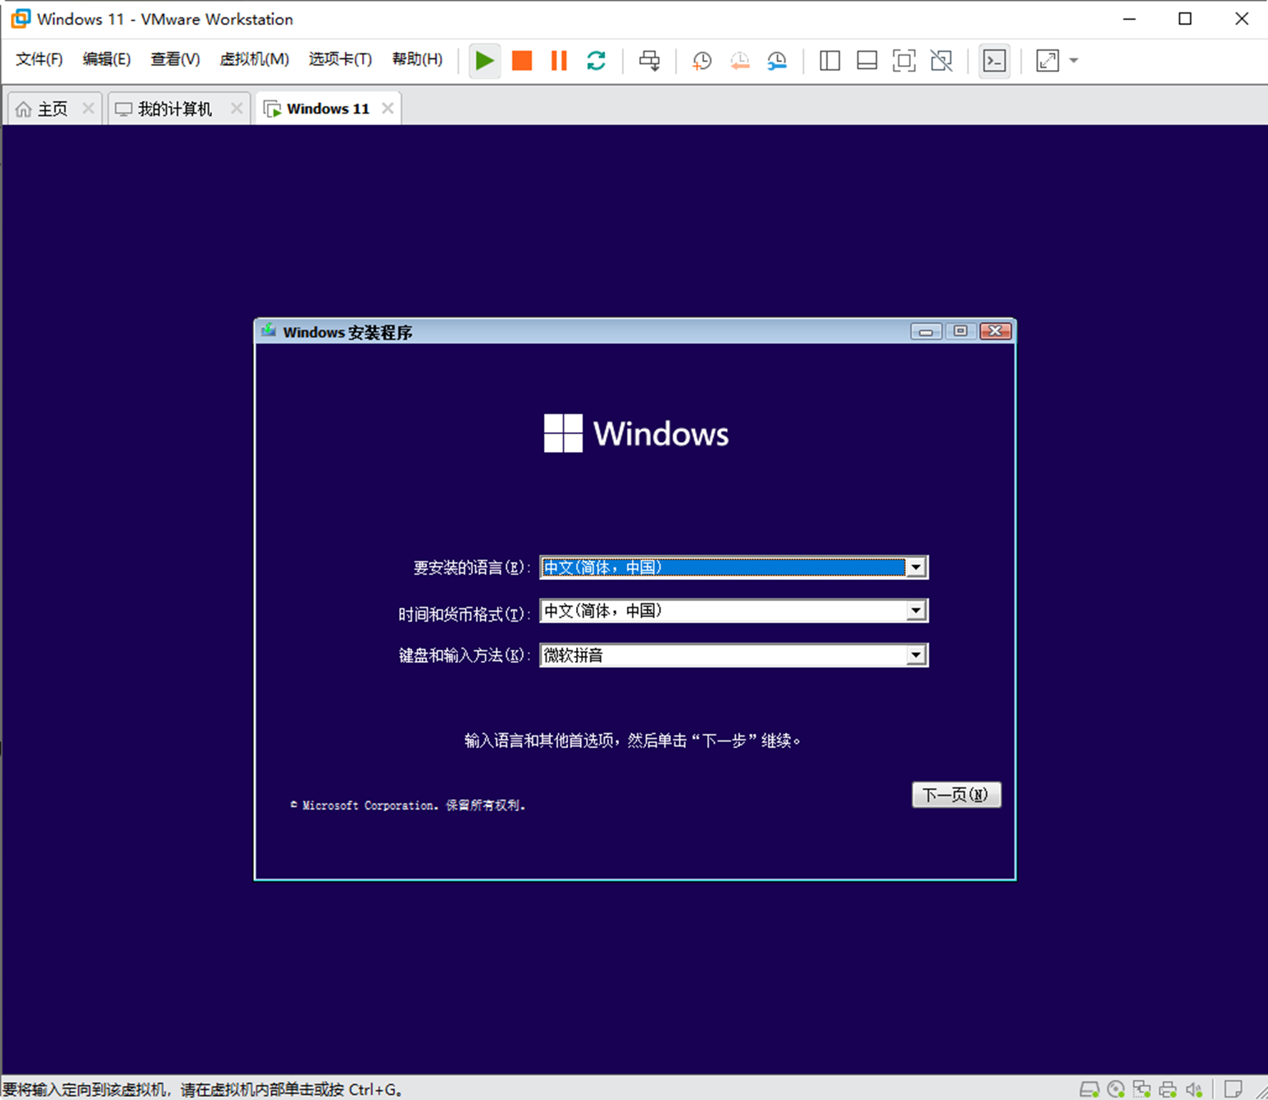Open the 虚拟机(M) menu
1268x1100 pixels.
254,59
